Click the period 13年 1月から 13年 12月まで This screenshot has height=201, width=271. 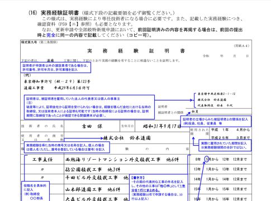point(220,169)
